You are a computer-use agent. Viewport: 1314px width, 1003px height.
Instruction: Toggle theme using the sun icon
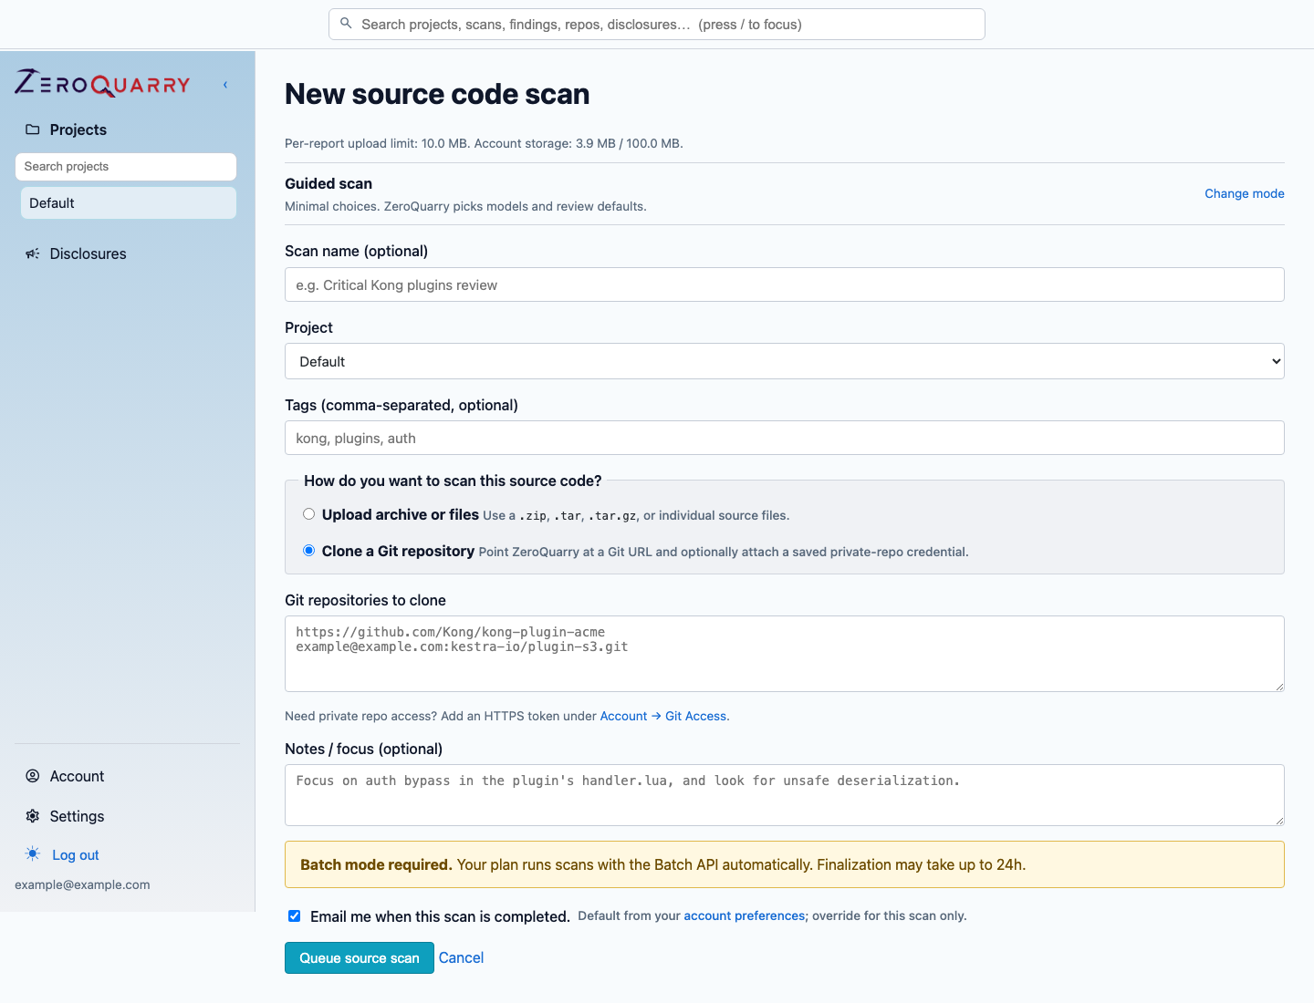tap(33, 854)
